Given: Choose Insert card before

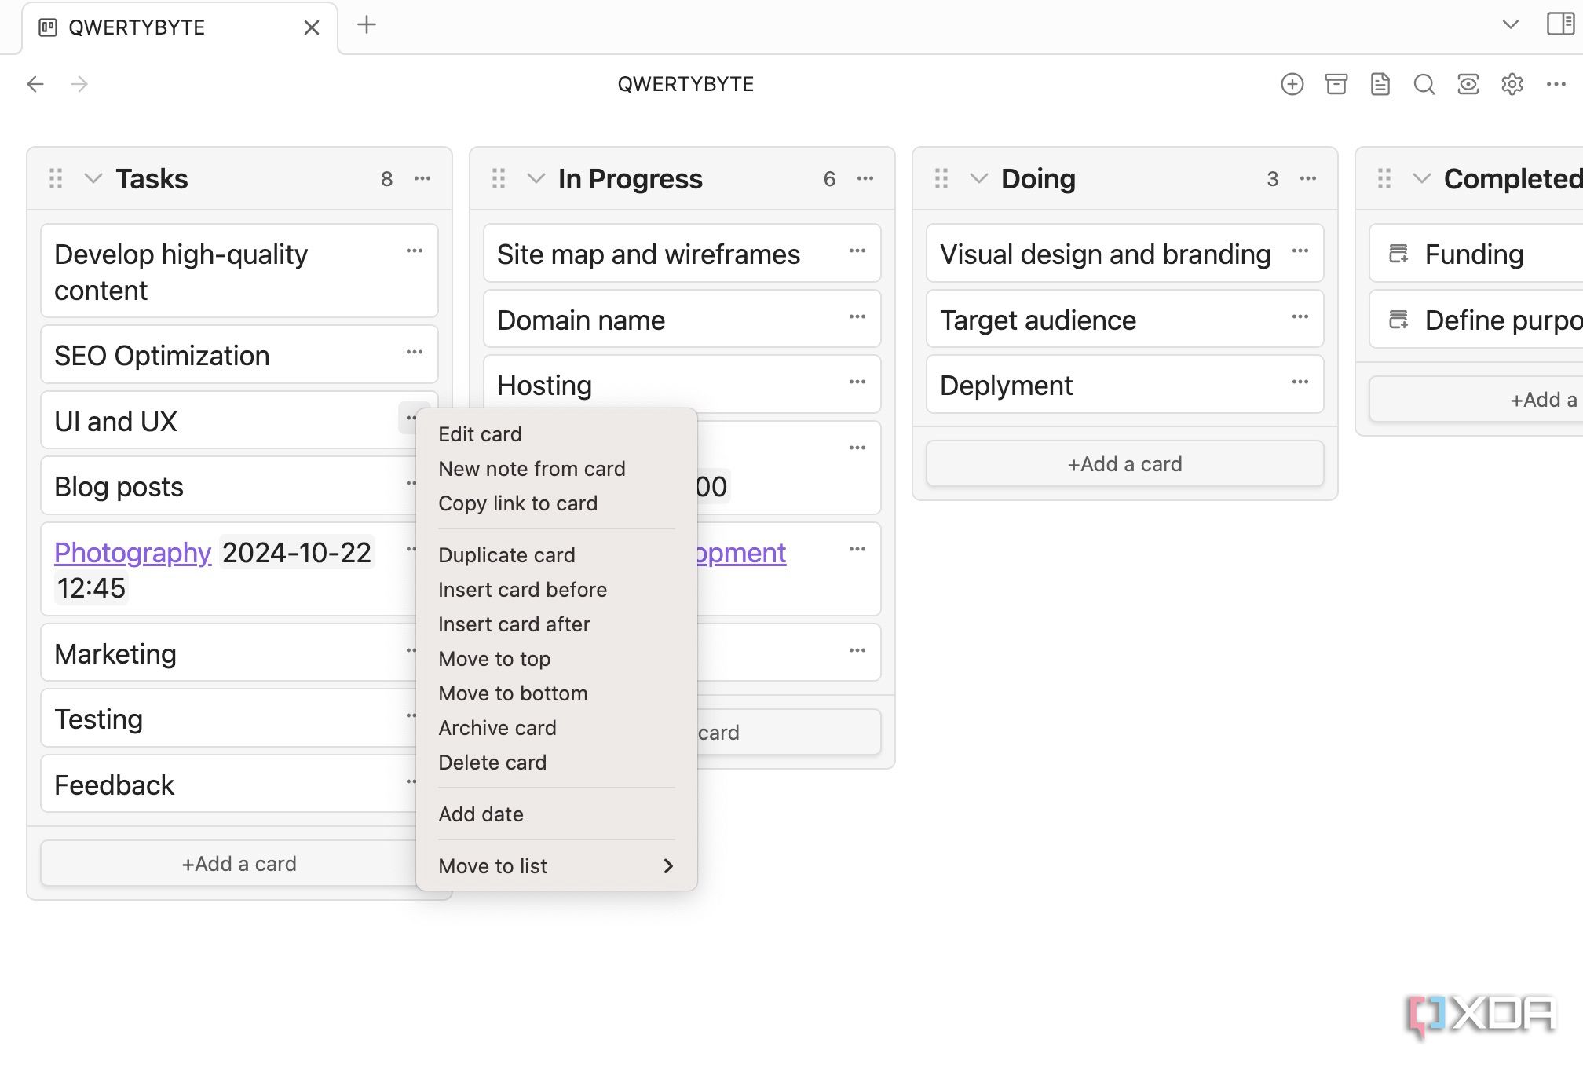Looking at the screenshot, I should pyautogui.click(x=556, y=590).
